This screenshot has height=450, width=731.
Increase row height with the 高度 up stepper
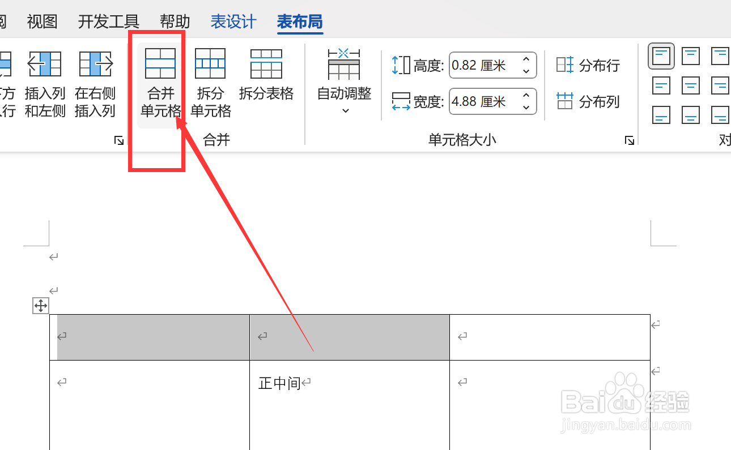click(525, 60)
